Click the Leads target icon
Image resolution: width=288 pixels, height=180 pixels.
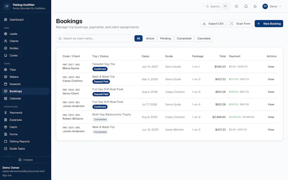tap(6, 34)
